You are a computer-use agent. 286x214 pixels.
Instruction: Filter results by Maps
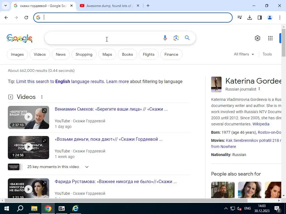107,54
